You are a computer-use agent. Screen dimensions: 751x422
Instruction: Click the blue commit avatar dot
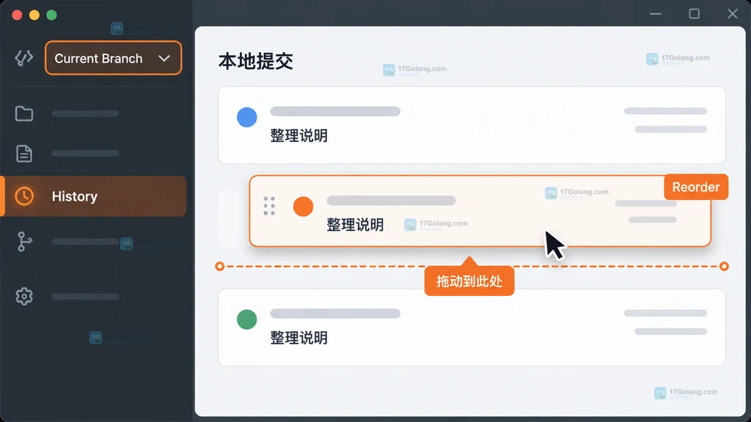tap(246, 117)
